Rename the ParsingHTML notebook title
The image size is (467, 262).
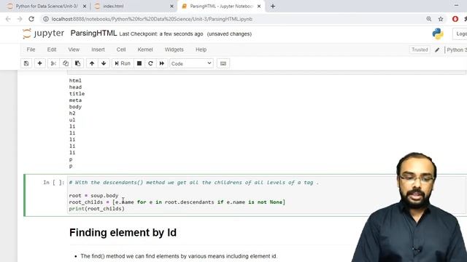click(x=93, y=33)
